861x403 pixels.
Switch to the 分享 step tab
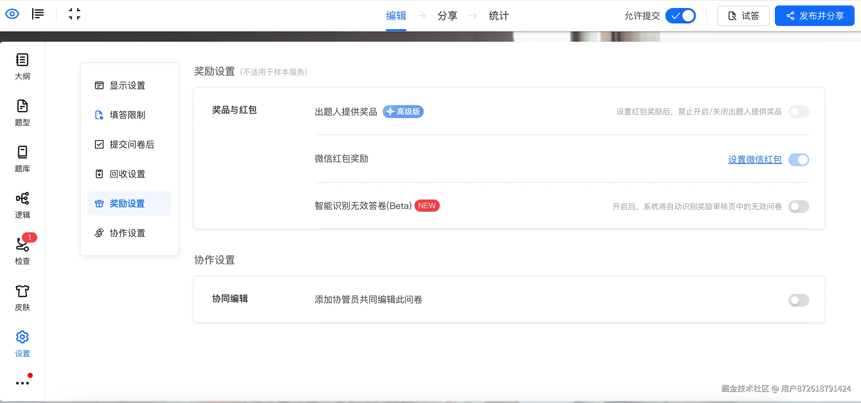[447, 16]
